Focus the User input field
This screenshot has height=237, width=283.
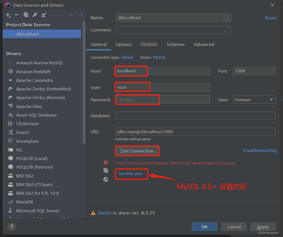click(163, 87)
